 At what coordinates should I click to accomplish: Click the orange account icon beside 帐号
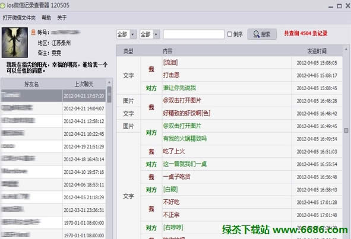click(33, 32)
